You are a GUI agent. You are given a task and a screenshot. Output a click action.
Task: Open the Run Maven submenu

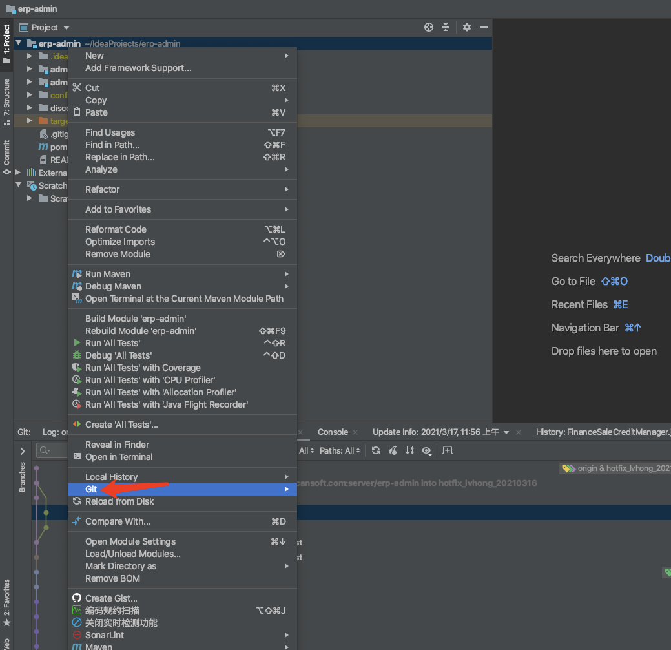tap(182, 274)
